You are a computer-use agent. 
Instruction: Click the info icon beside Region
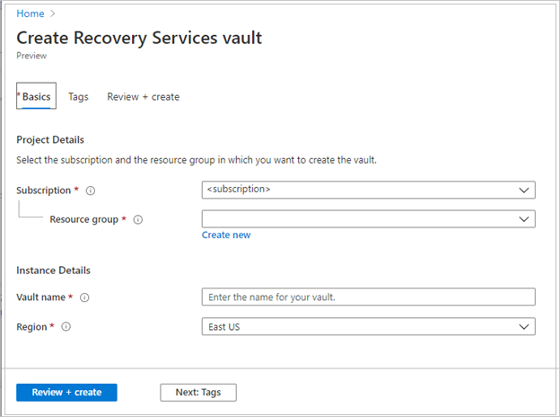(66, 327)
